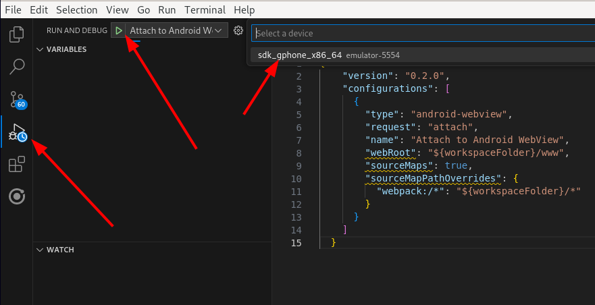Open the Extensions view icon

click(17, 164)
